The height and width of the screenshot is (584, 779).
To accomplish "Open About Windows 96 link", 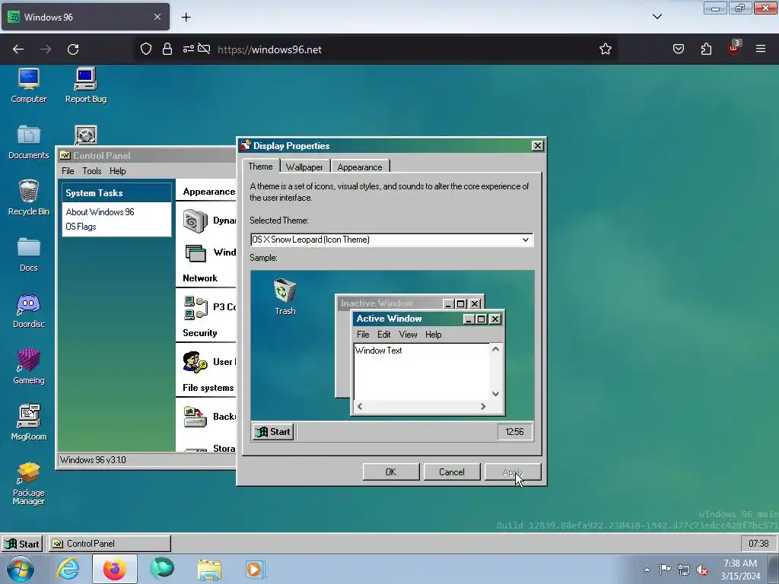I will point(100,212).
